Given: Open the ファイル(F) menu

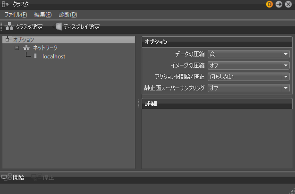Looking at the screenshot, I should (x=16, y=15).
